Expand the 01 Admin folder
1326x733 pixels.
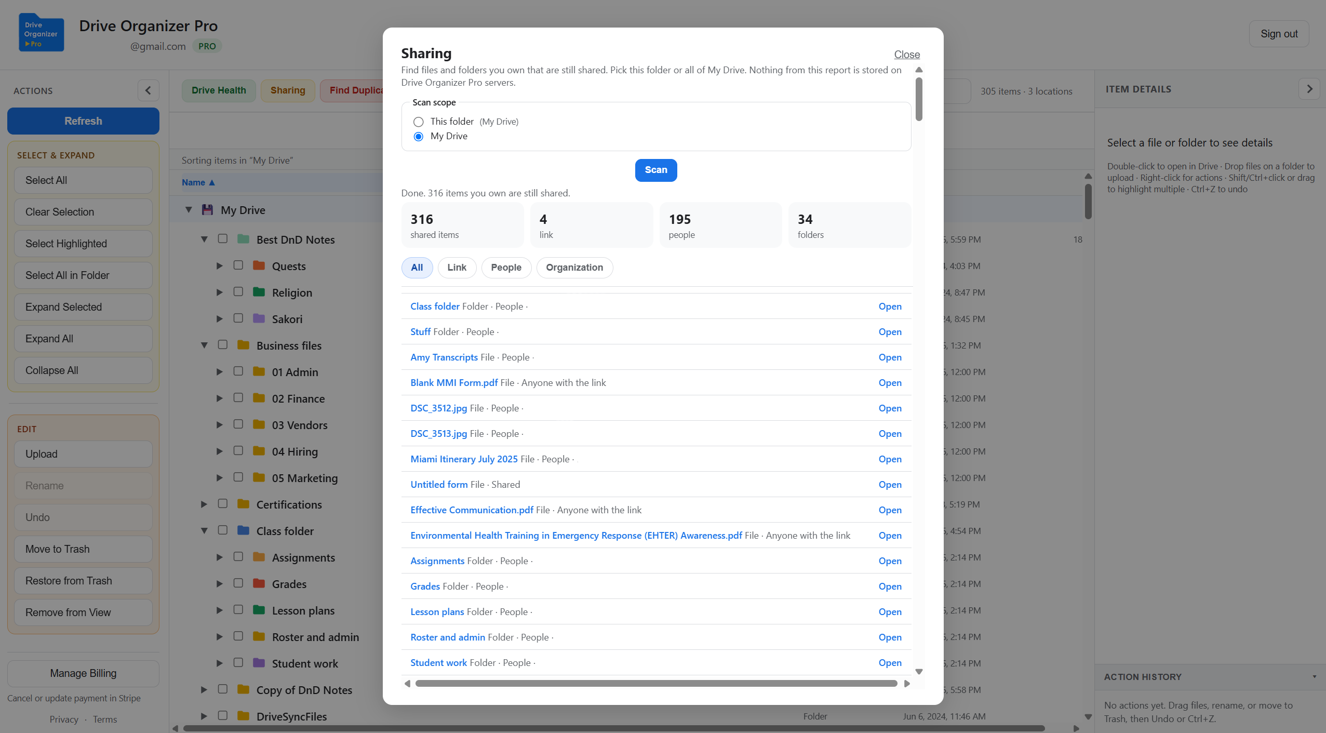click(220, 372)
